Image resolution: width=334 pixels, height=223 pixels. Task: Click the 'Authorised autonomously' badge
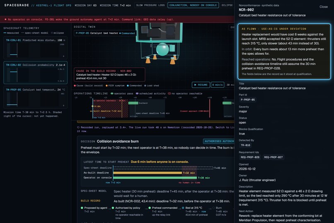pyautogui.click(x=218, y=141)
